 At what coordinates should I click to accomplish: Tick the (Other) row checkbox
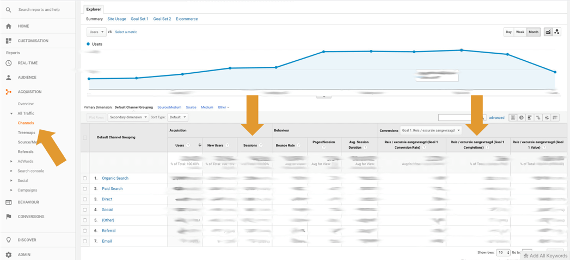click(85, 220)
